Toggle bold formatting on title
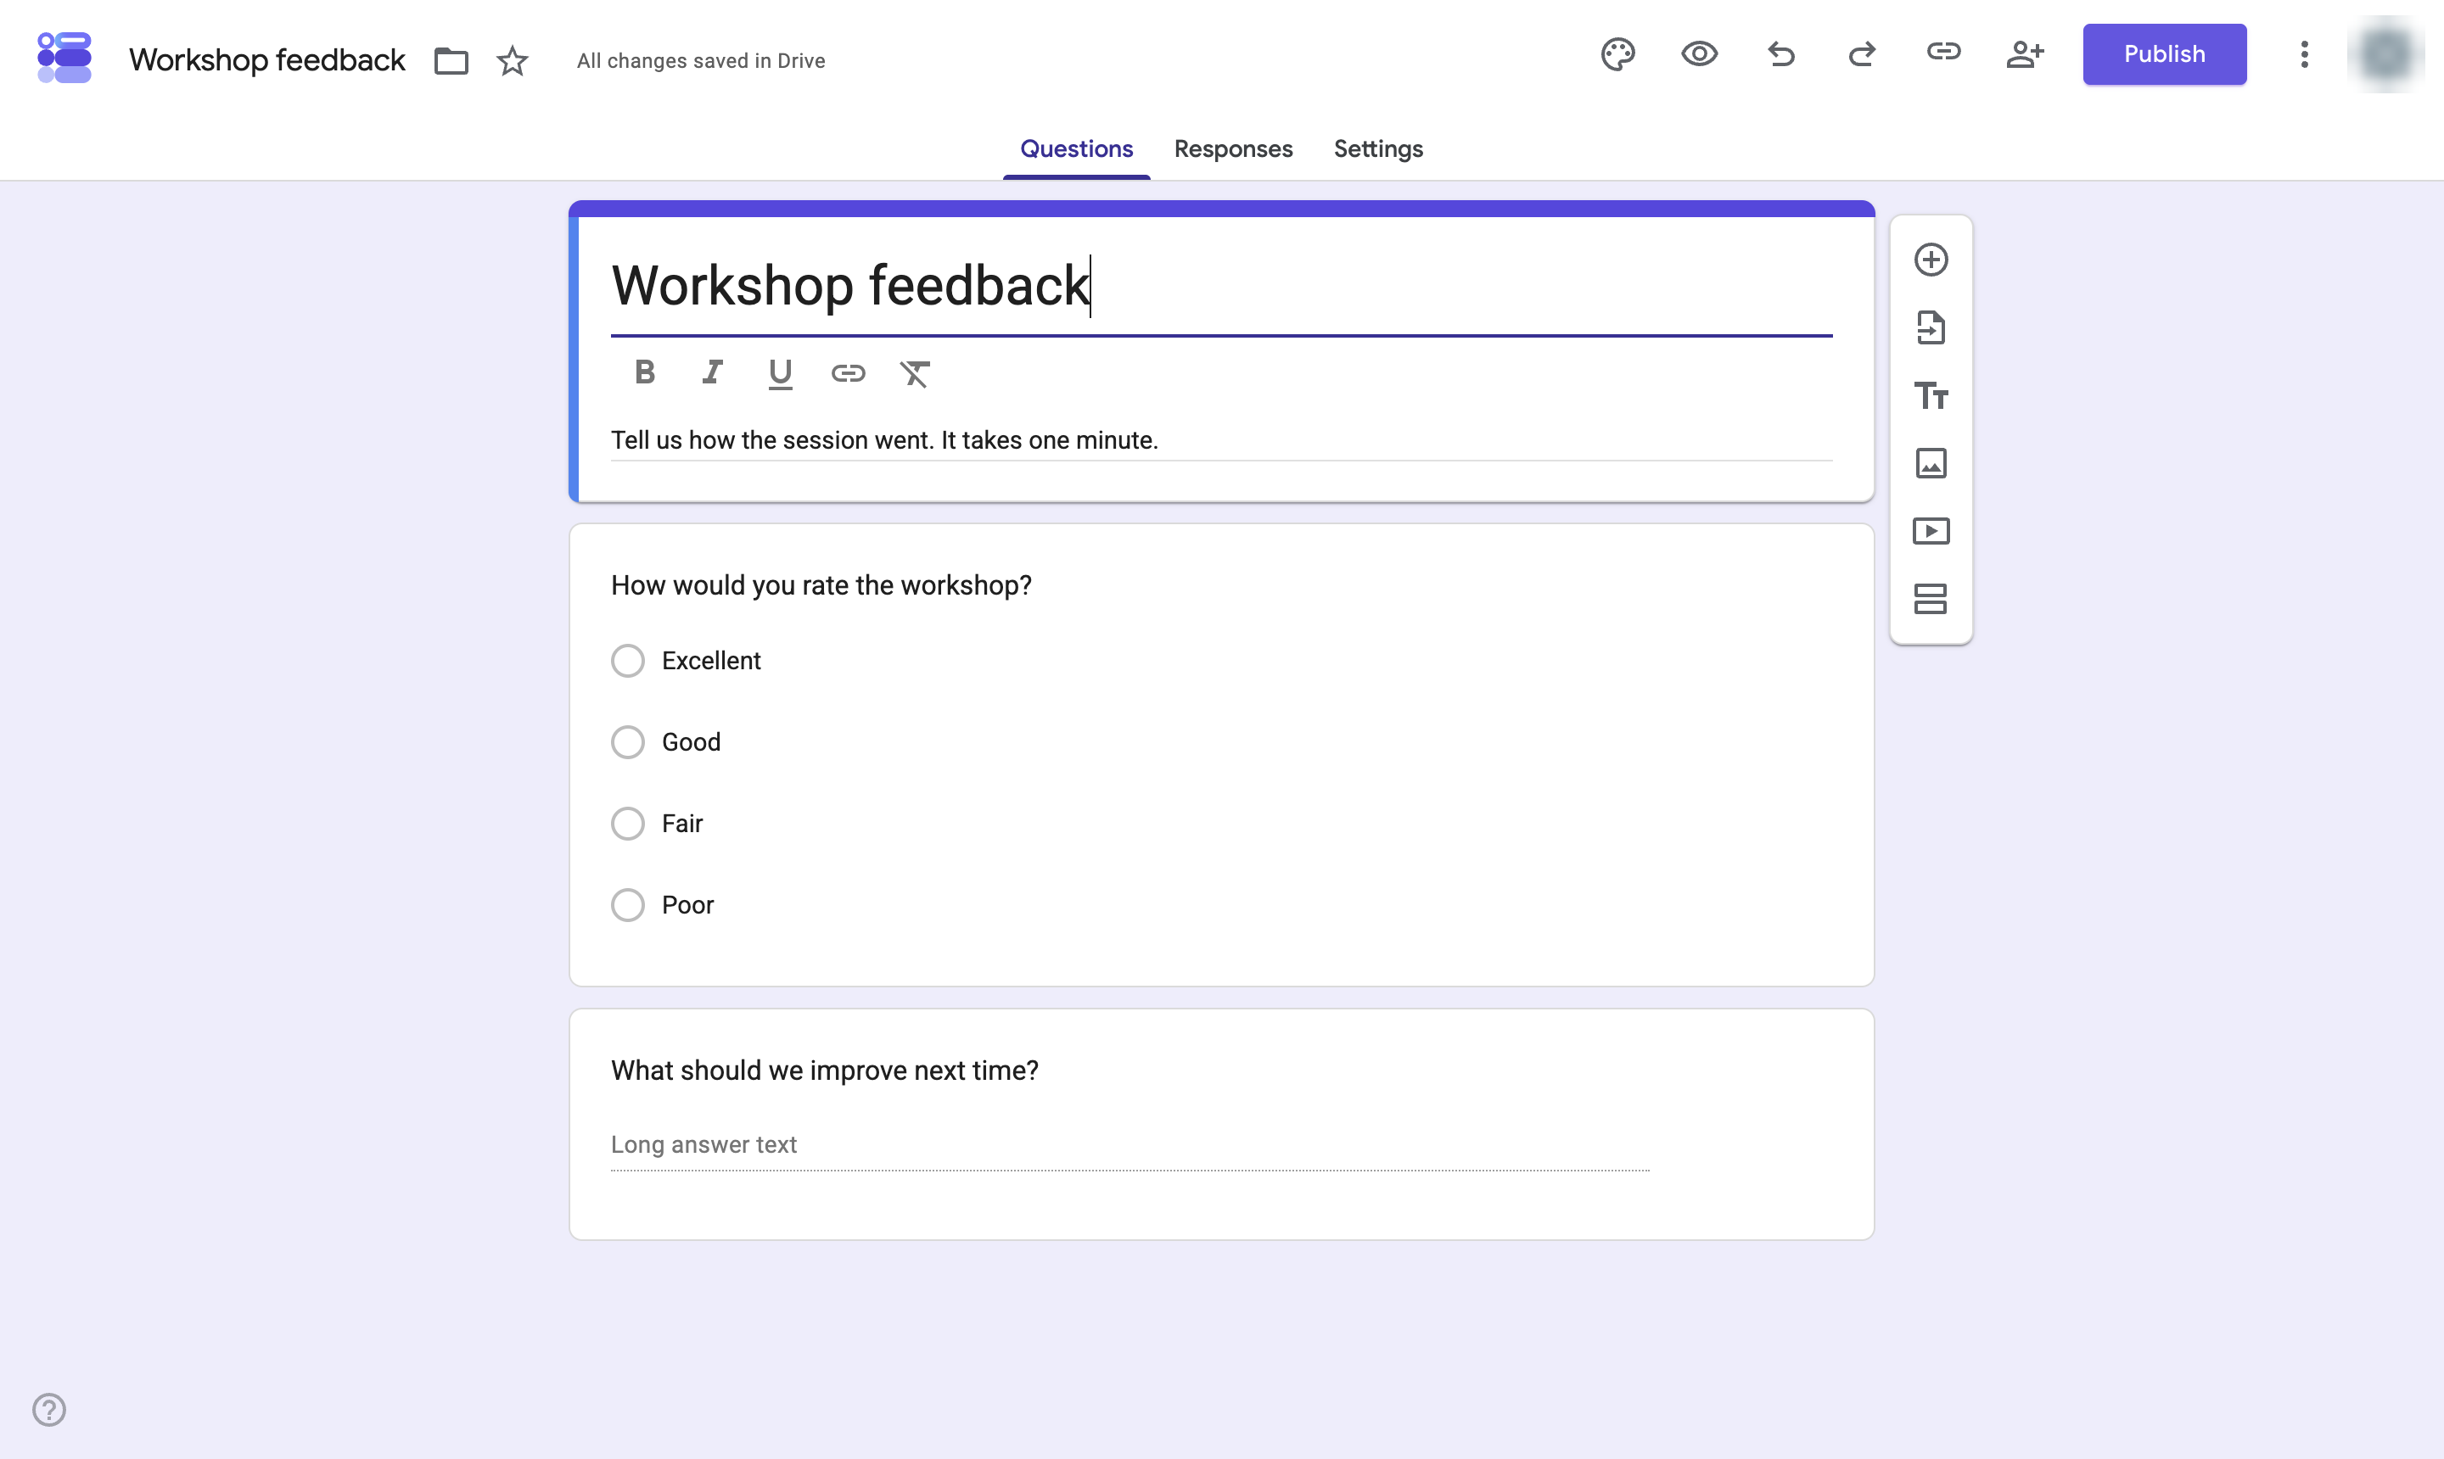The width and height of the screenshot is (2444, 1459). [x=644, y=372]
